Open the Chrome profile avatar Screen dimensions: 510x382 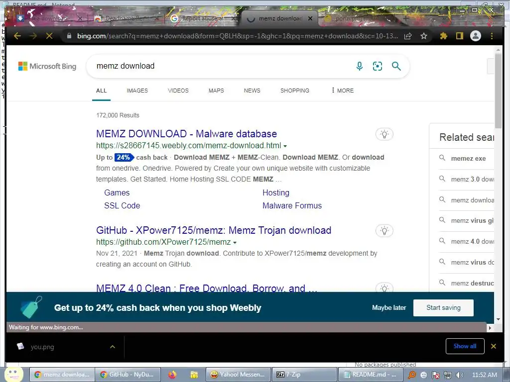coord(476,36)
